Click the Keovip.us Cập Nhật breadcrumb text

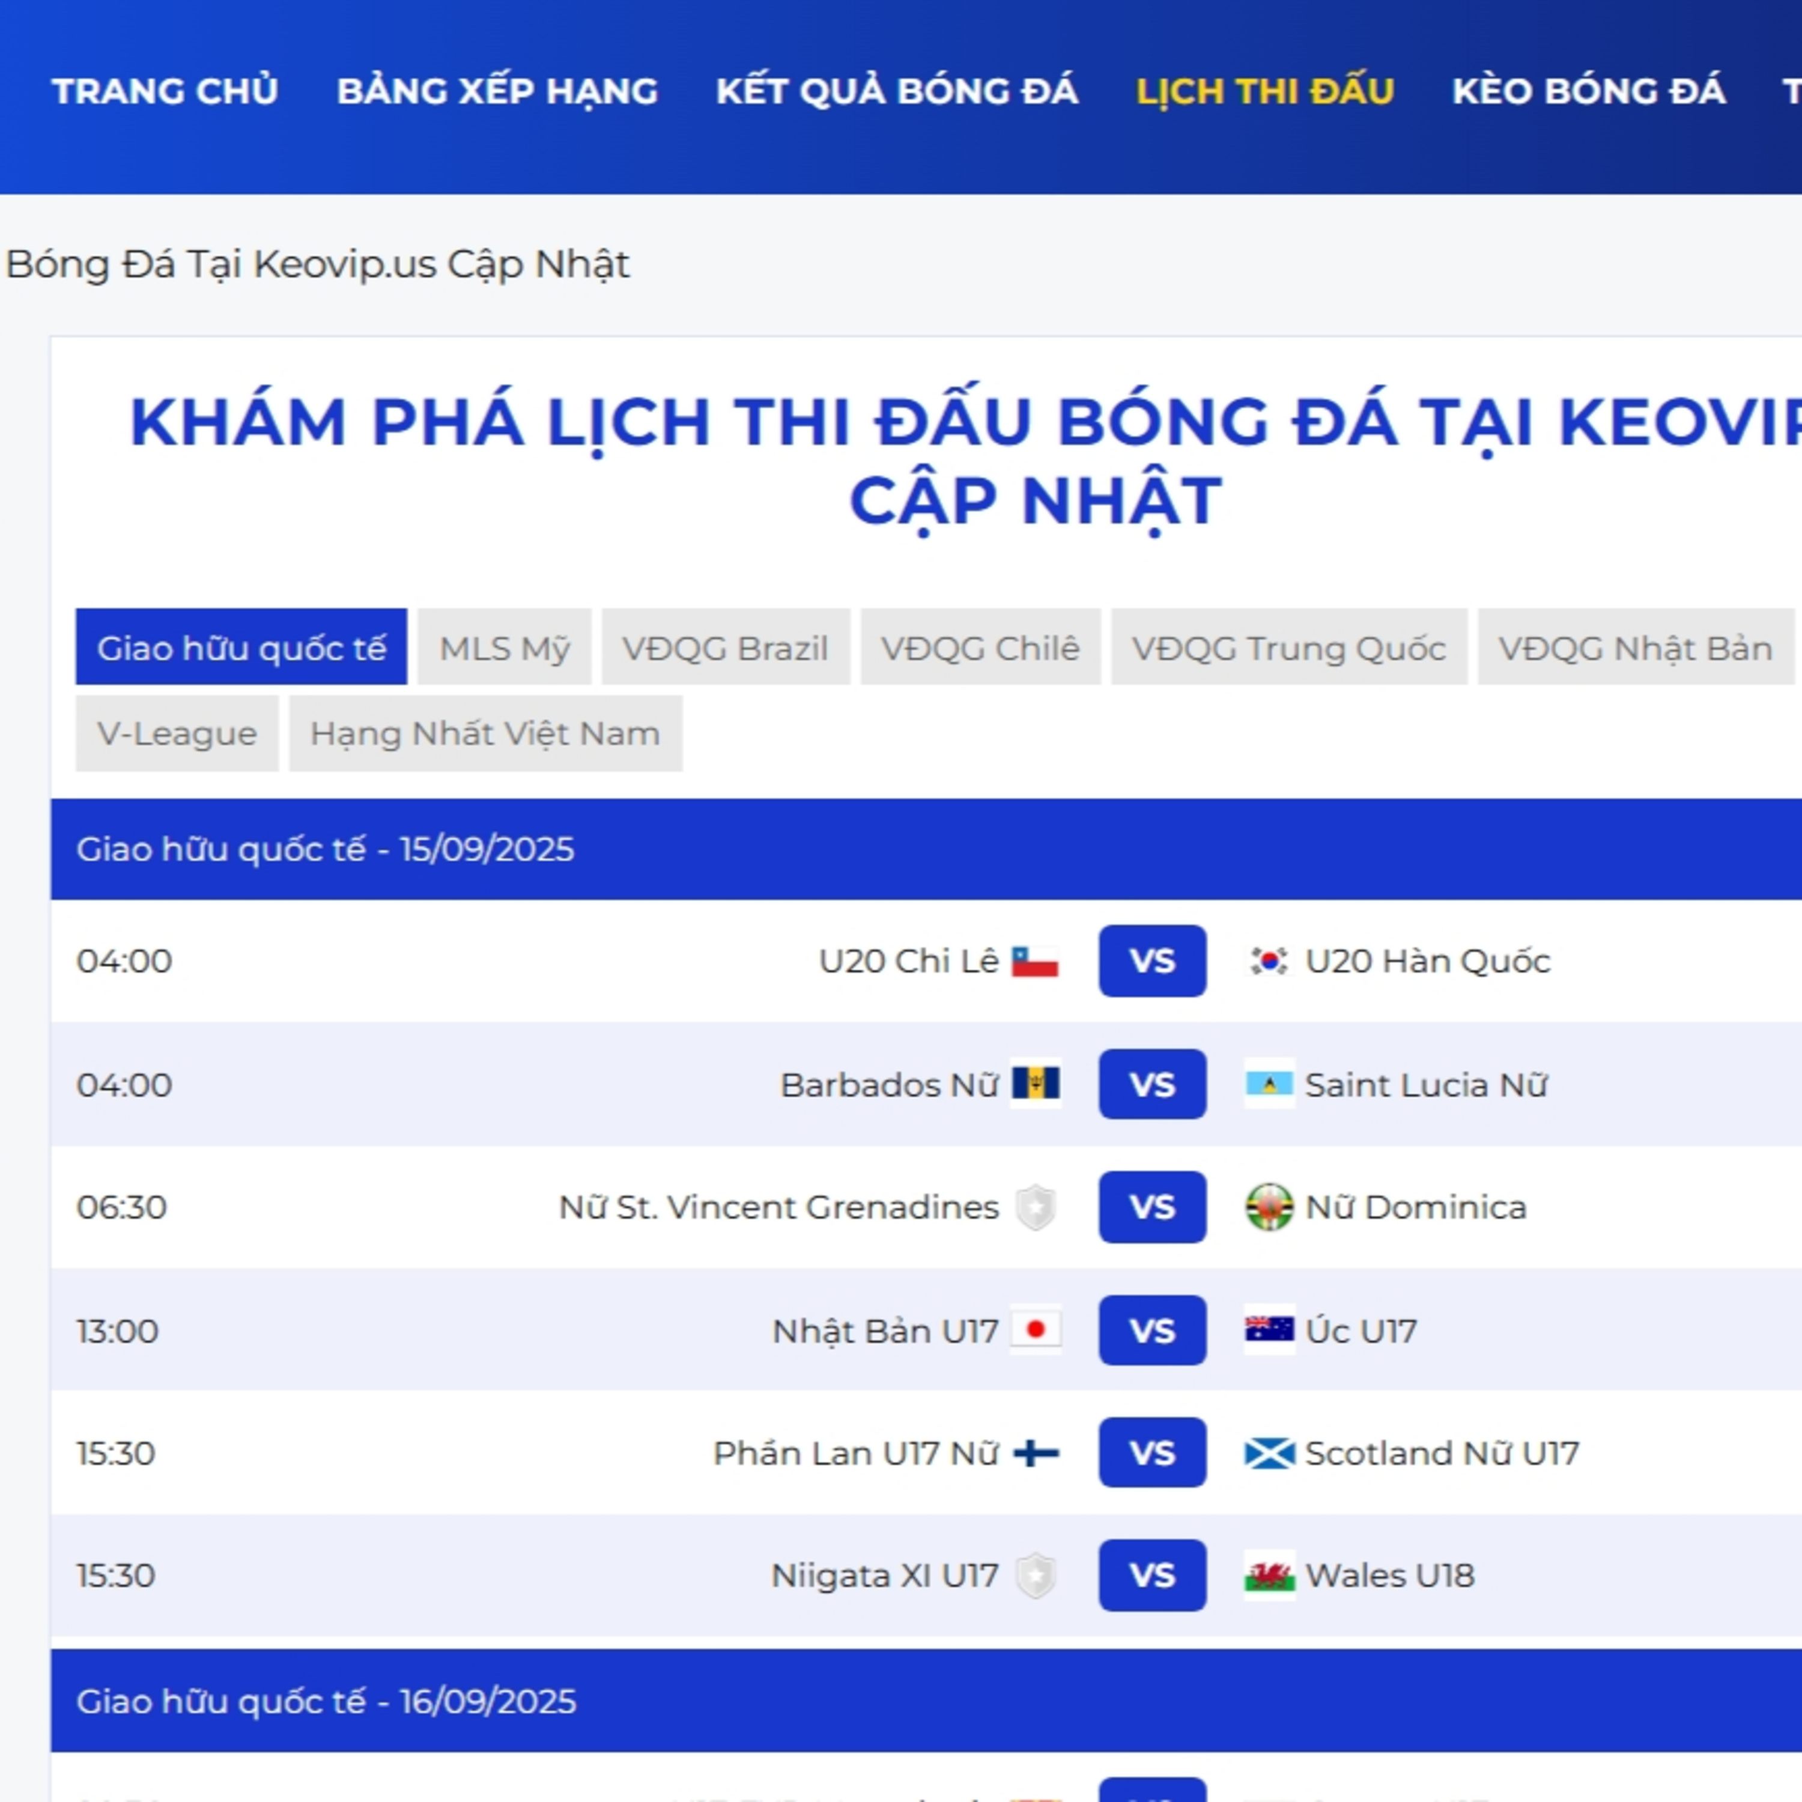tap(441, 265)
